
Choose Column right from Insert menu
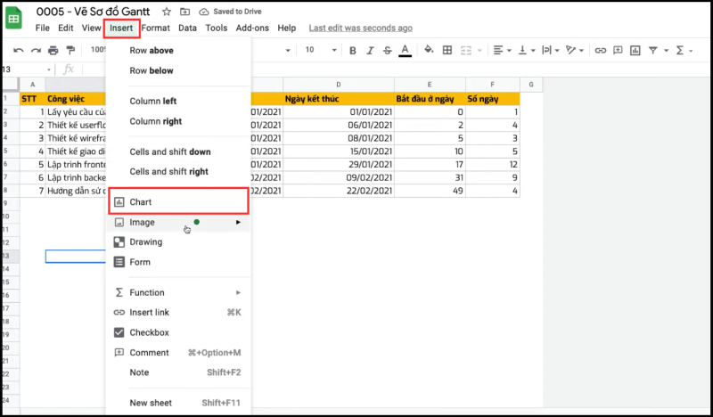click(x=178, y=121)
